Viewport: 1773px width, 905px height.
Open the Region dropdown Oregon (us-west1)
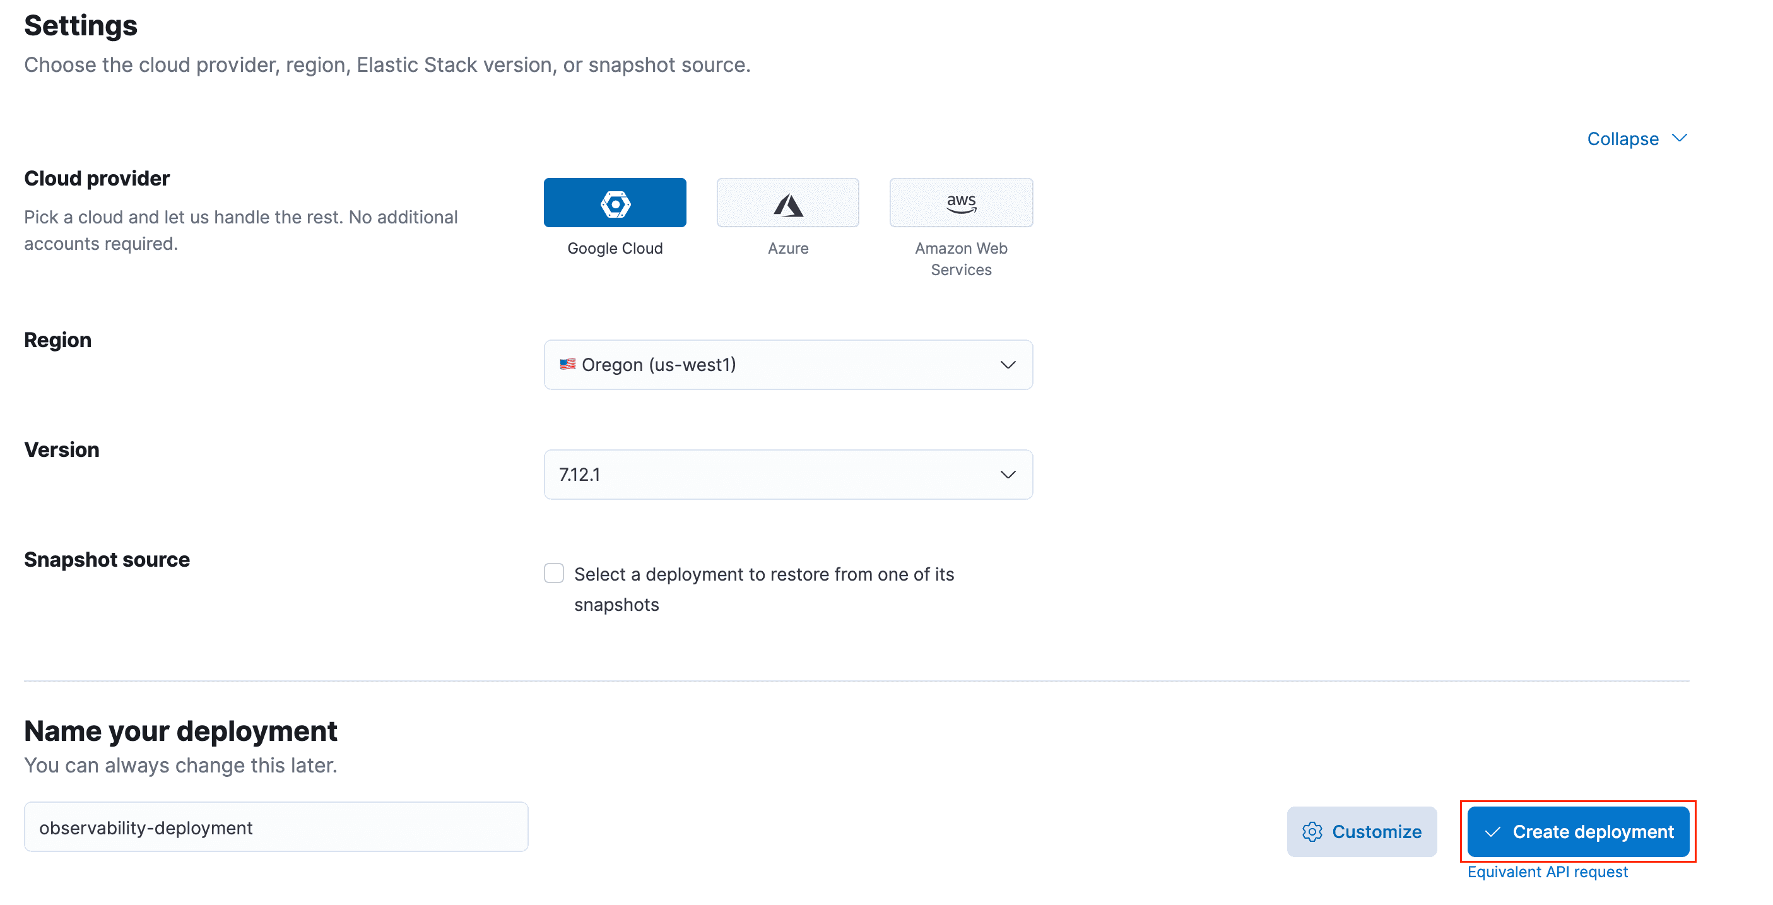787,364
